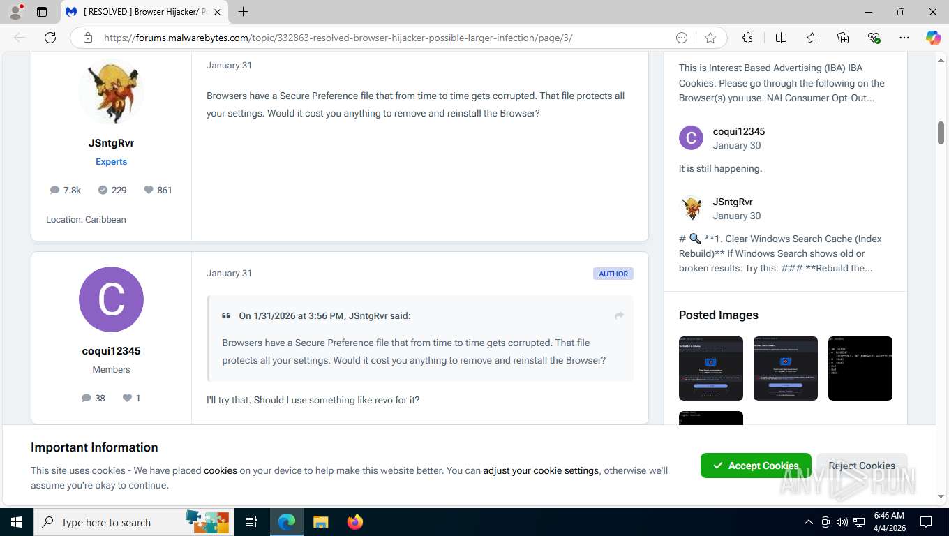Click the page vertical scrollbar thumb
The height and width of the screenshot is (536, 949).
coord(941,132)
